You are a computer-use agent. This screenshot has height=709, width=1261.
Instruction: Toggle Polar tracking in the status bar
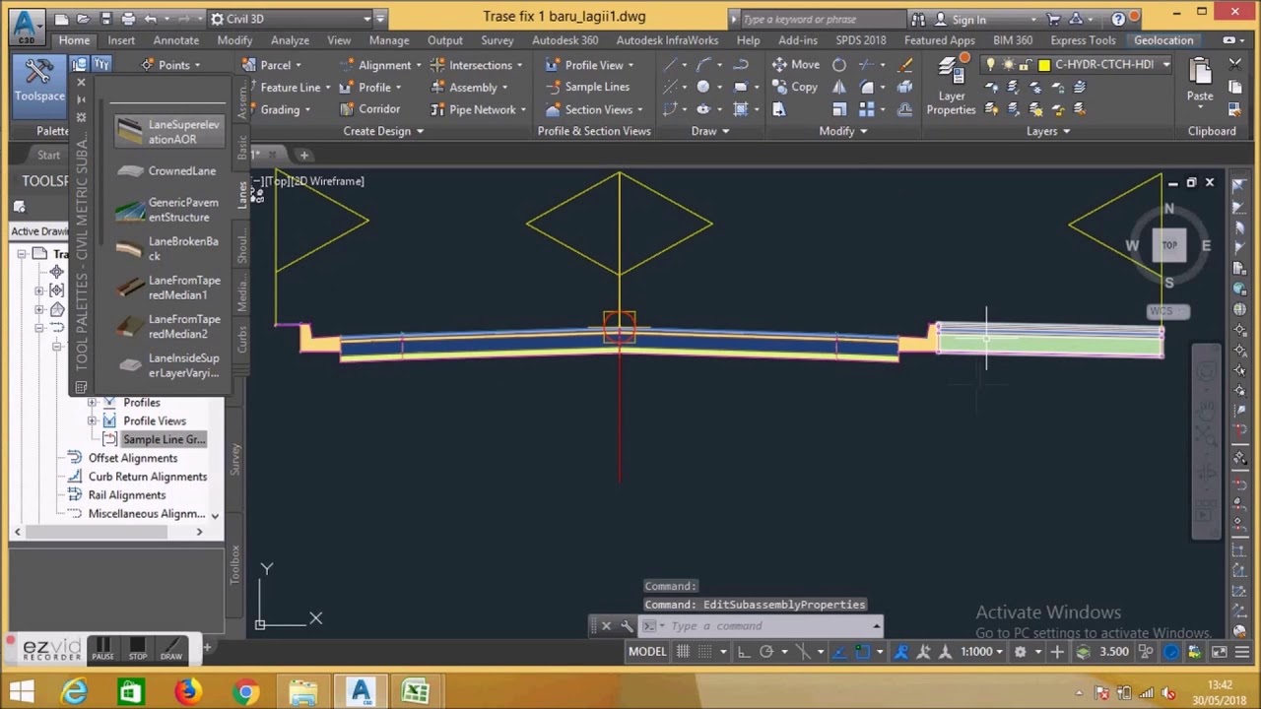[x=766, y=652]
